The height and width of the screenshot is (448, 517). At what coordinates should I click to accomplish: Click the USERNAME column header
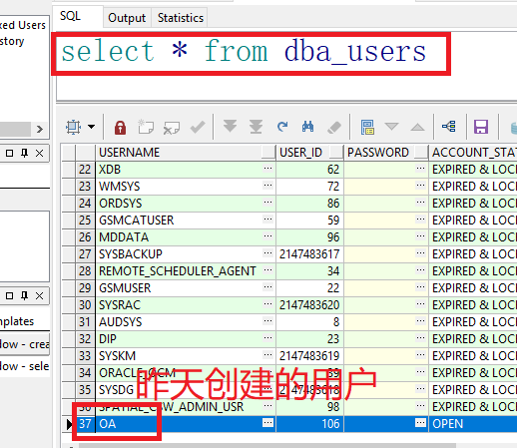click(x=186, y=153)
